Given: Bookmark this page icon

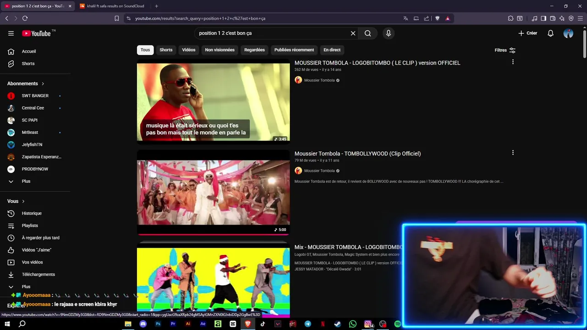Looking at the screenshot, I should 116,18.
